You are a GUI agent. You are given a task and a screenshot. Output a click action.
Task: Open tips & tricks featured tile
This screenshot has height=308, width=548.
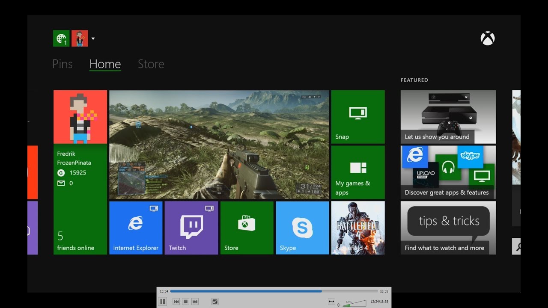(448, 228)
